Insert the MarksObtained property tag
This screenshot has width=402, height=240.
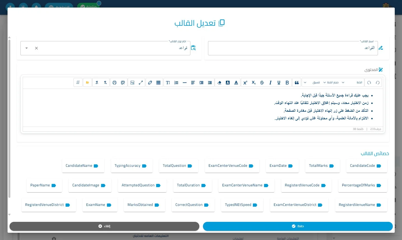click(x=145, y=205)
